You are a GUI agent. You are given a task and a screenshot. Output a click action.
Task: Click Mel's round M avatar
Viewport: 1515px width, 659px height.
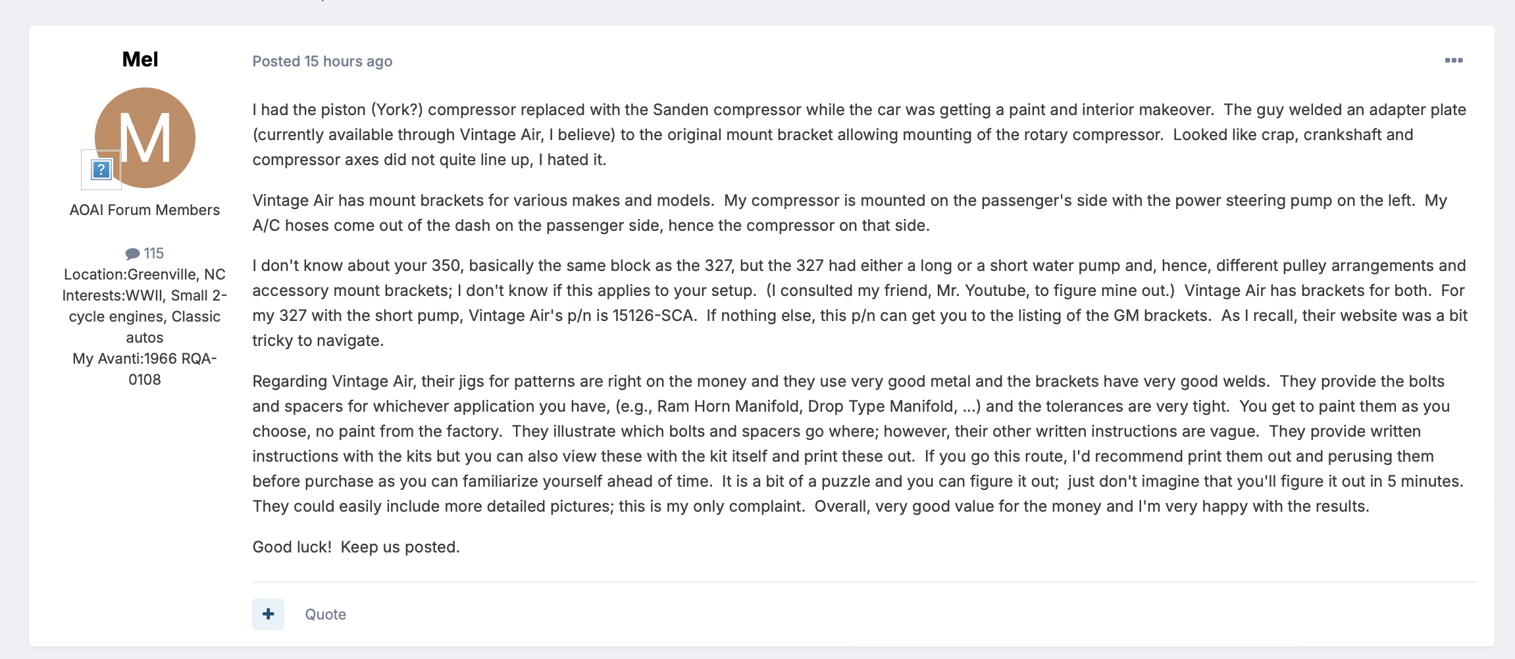coord(145,138)
